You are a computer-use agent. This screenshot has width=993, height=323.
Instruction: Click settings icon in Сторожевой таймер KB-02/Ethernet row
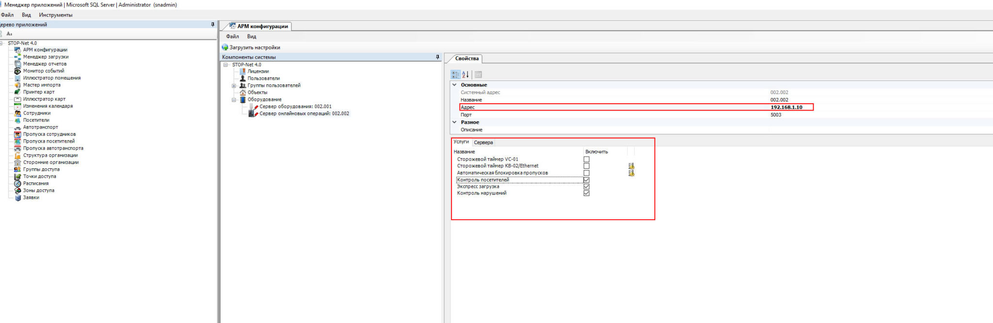[631, 166]
